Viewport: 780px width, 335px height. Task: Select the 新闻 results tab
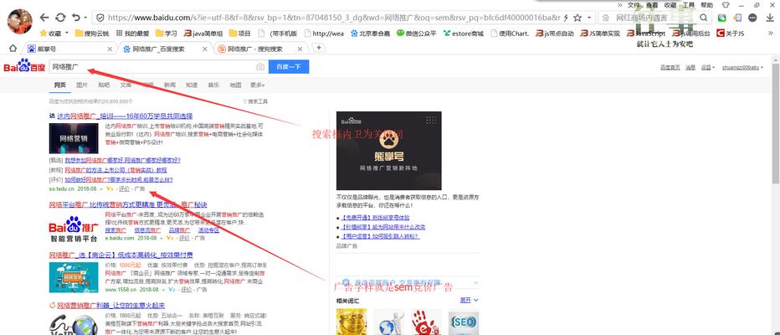click(x=170, y=85)
